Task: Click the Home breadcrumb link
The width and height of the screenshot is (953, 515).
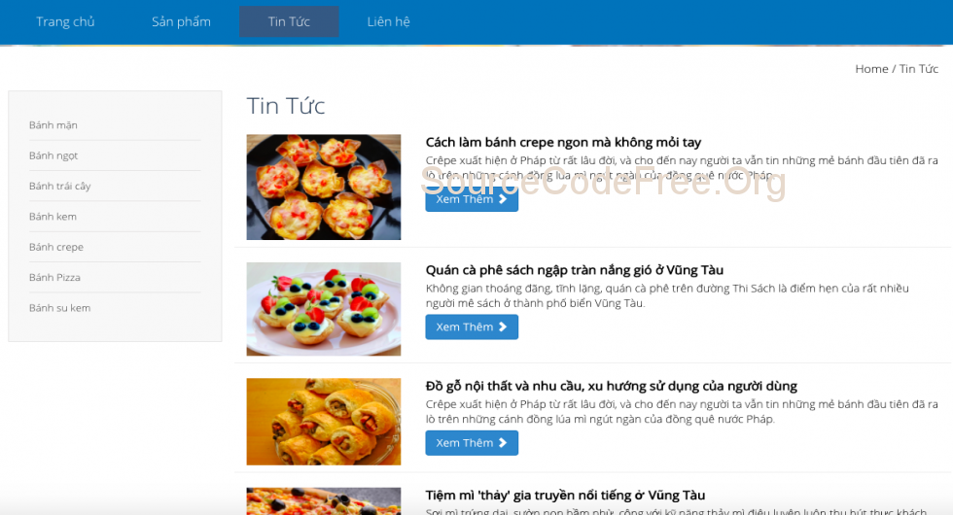Action: [x=871, y=69]
